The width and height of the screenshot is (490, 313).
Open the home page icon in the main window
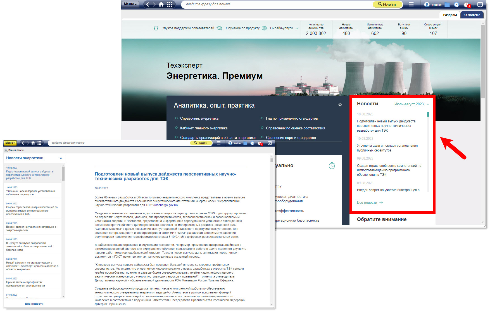tap(161, 4)
